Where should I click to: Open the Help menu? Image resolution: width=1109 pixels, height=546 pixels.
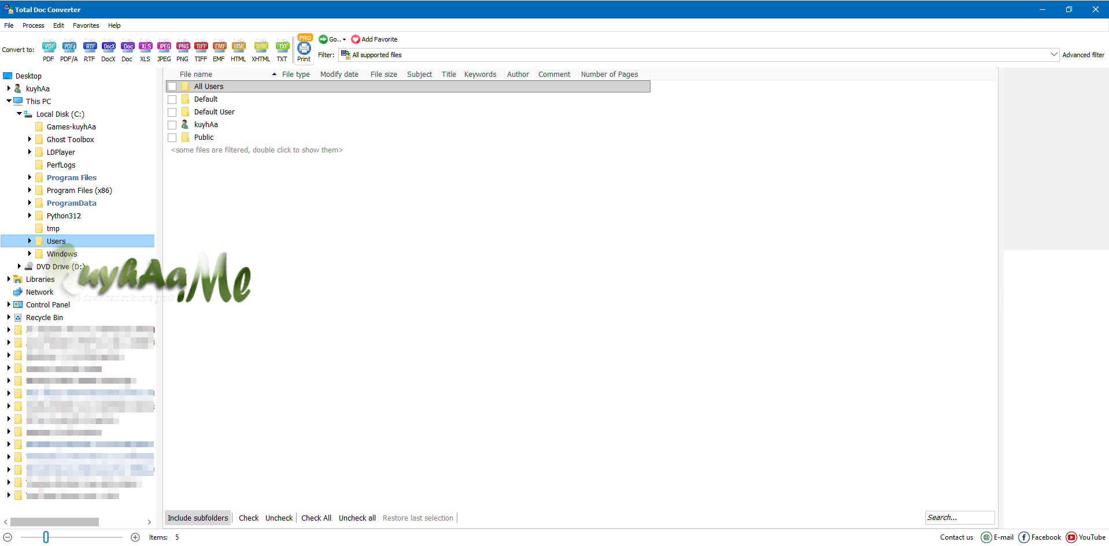[114, 25]
